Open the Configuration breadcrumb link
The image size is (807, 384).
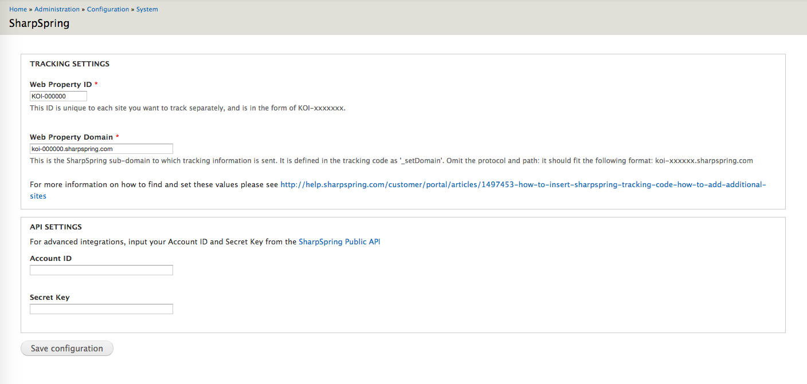[x=108, y=9]
